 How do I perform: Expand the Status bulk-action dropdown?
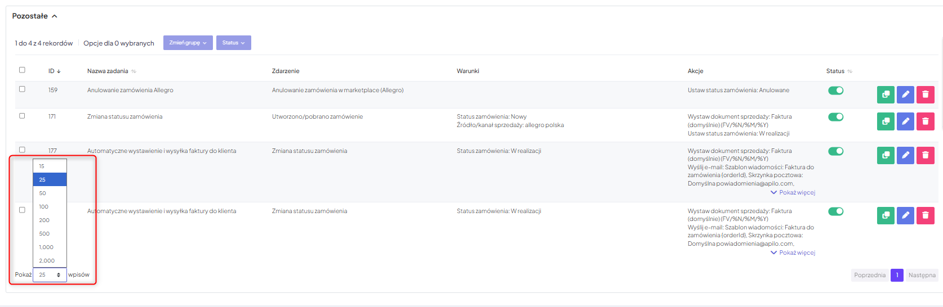(233, 43)
